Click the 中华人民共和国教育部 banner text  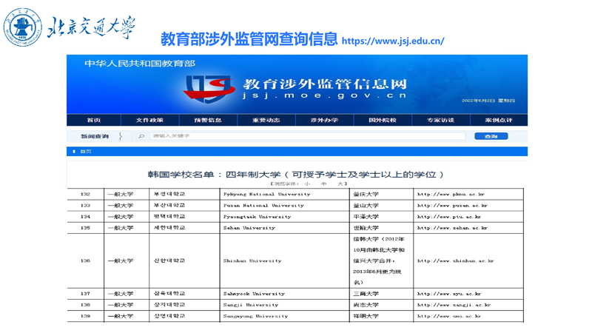(x=140, y=64)
